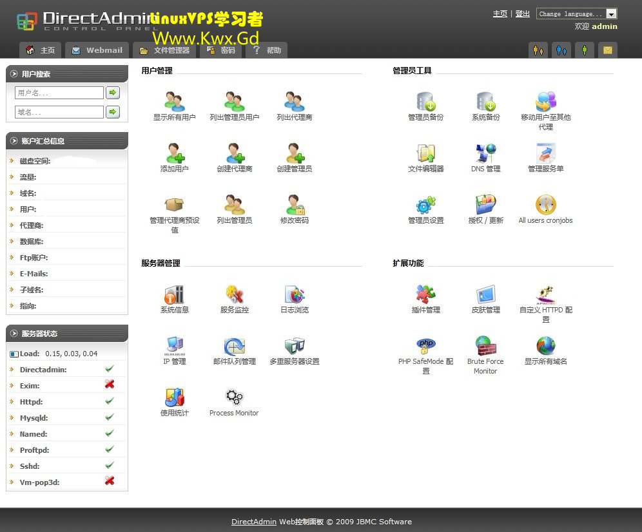Focus the 域名 search field
Image resolution: width=642 pixels, height=532 pixels.
(x=59, y=111)
